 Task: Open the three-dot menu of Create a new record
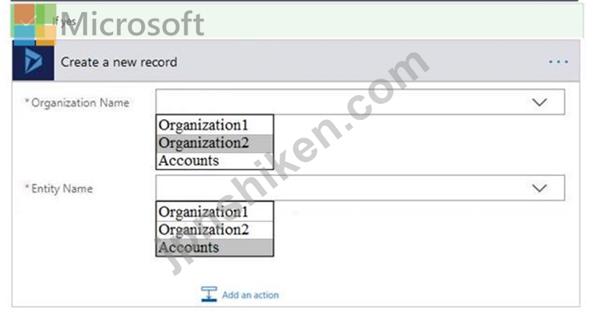click(x=559, y=62)
